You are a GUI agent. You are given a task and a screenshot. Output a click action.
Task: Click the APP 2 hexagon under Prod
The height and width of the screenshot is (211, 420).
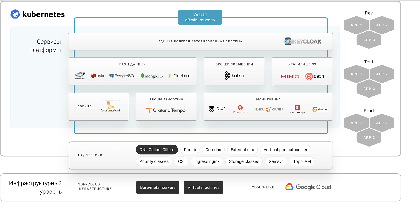tap(382, 123)
